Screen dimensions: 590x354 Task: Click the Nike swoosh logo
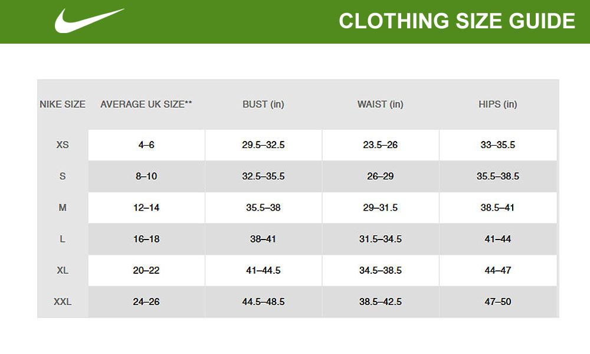click(88, 21)
